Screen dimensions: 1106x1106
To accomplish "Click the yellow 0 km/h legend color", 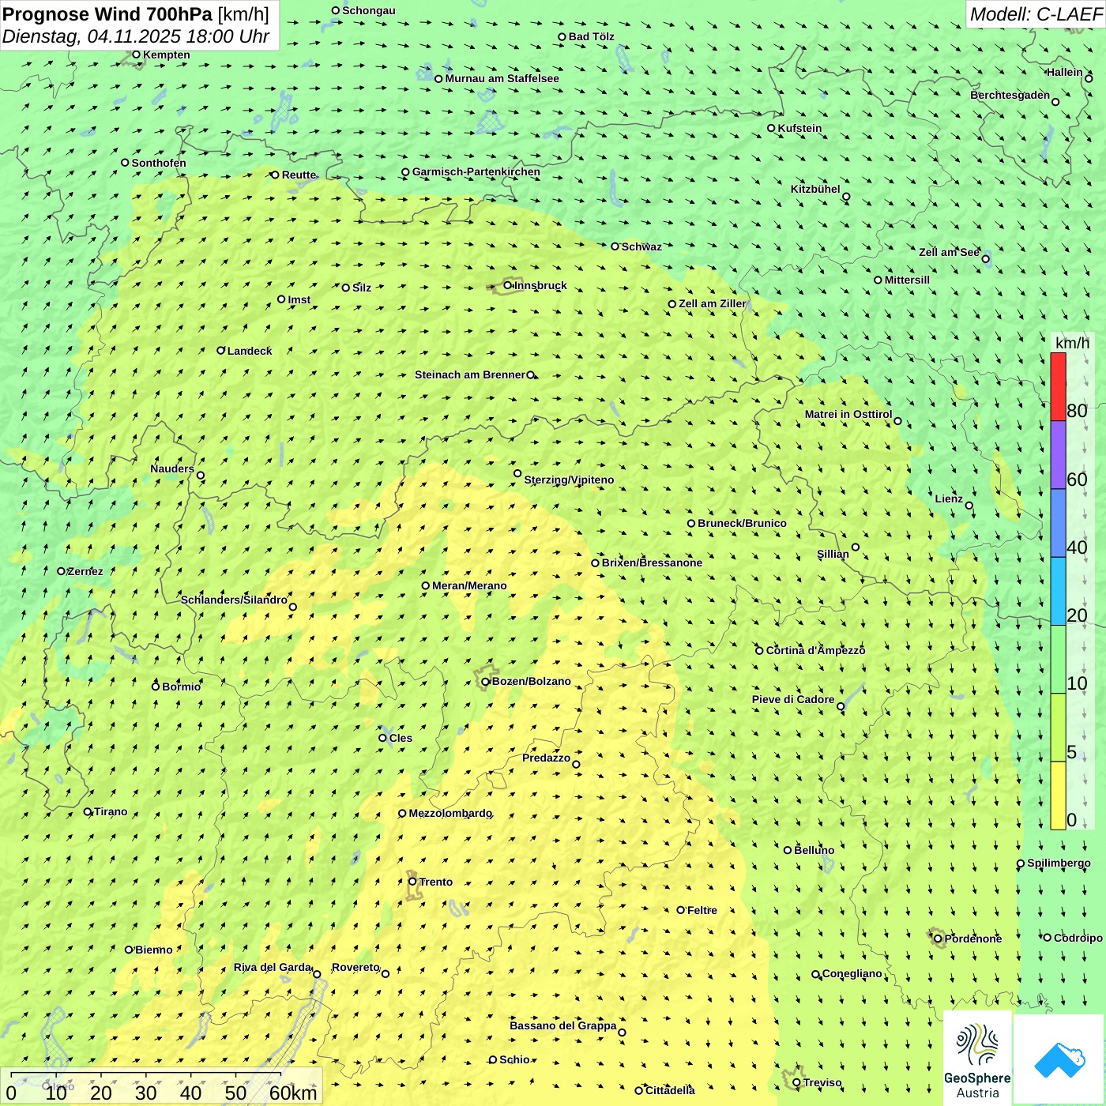I will pyautogui.click(x=1058, y=796).
